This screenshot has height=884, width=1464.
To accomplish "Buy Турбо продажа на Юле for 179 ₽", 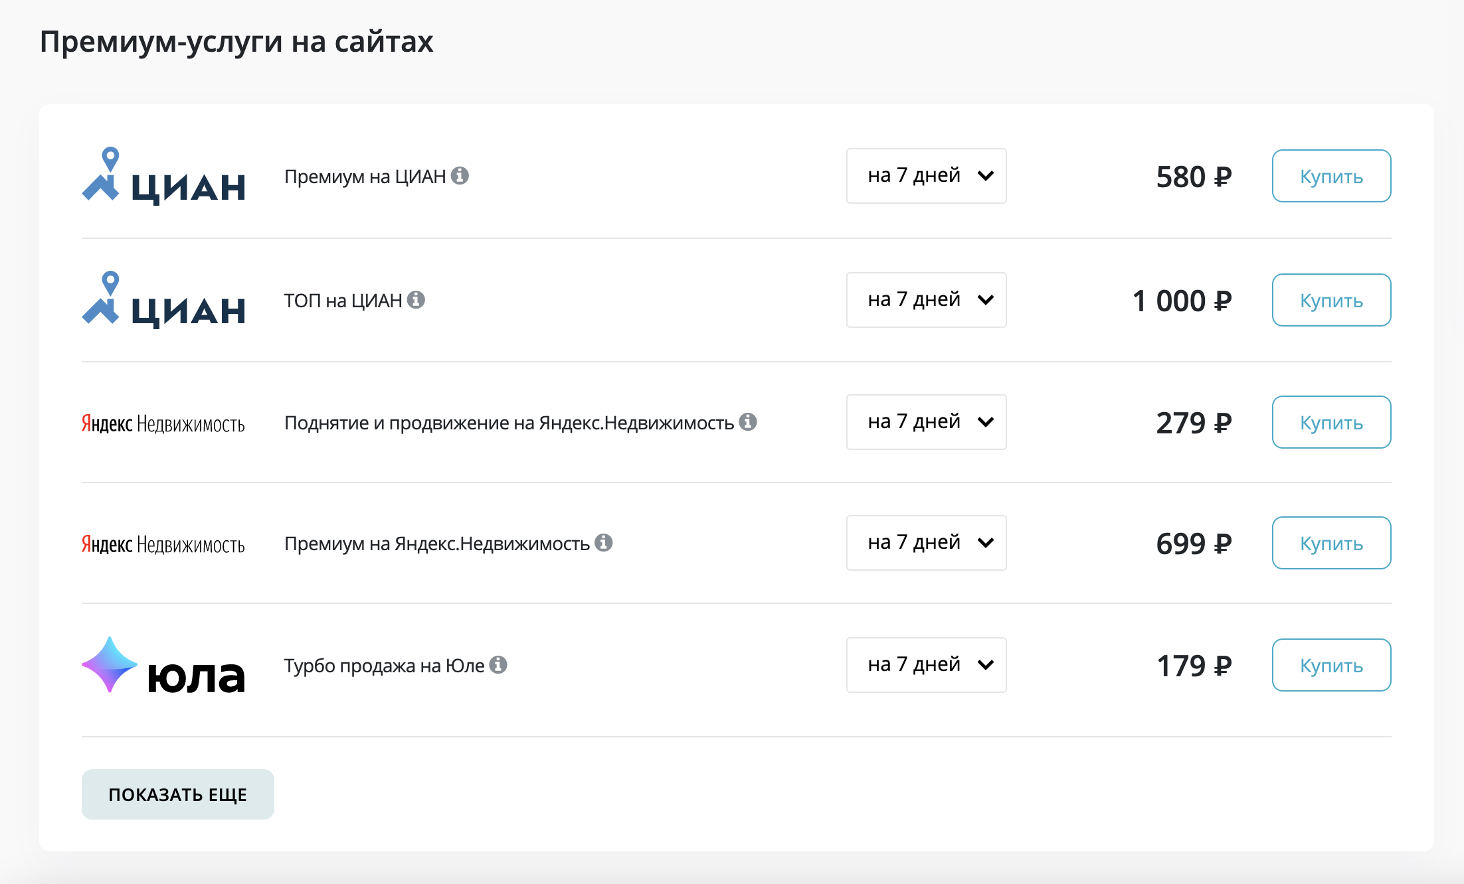I will pyautogui.click(x=1332, y=665).
